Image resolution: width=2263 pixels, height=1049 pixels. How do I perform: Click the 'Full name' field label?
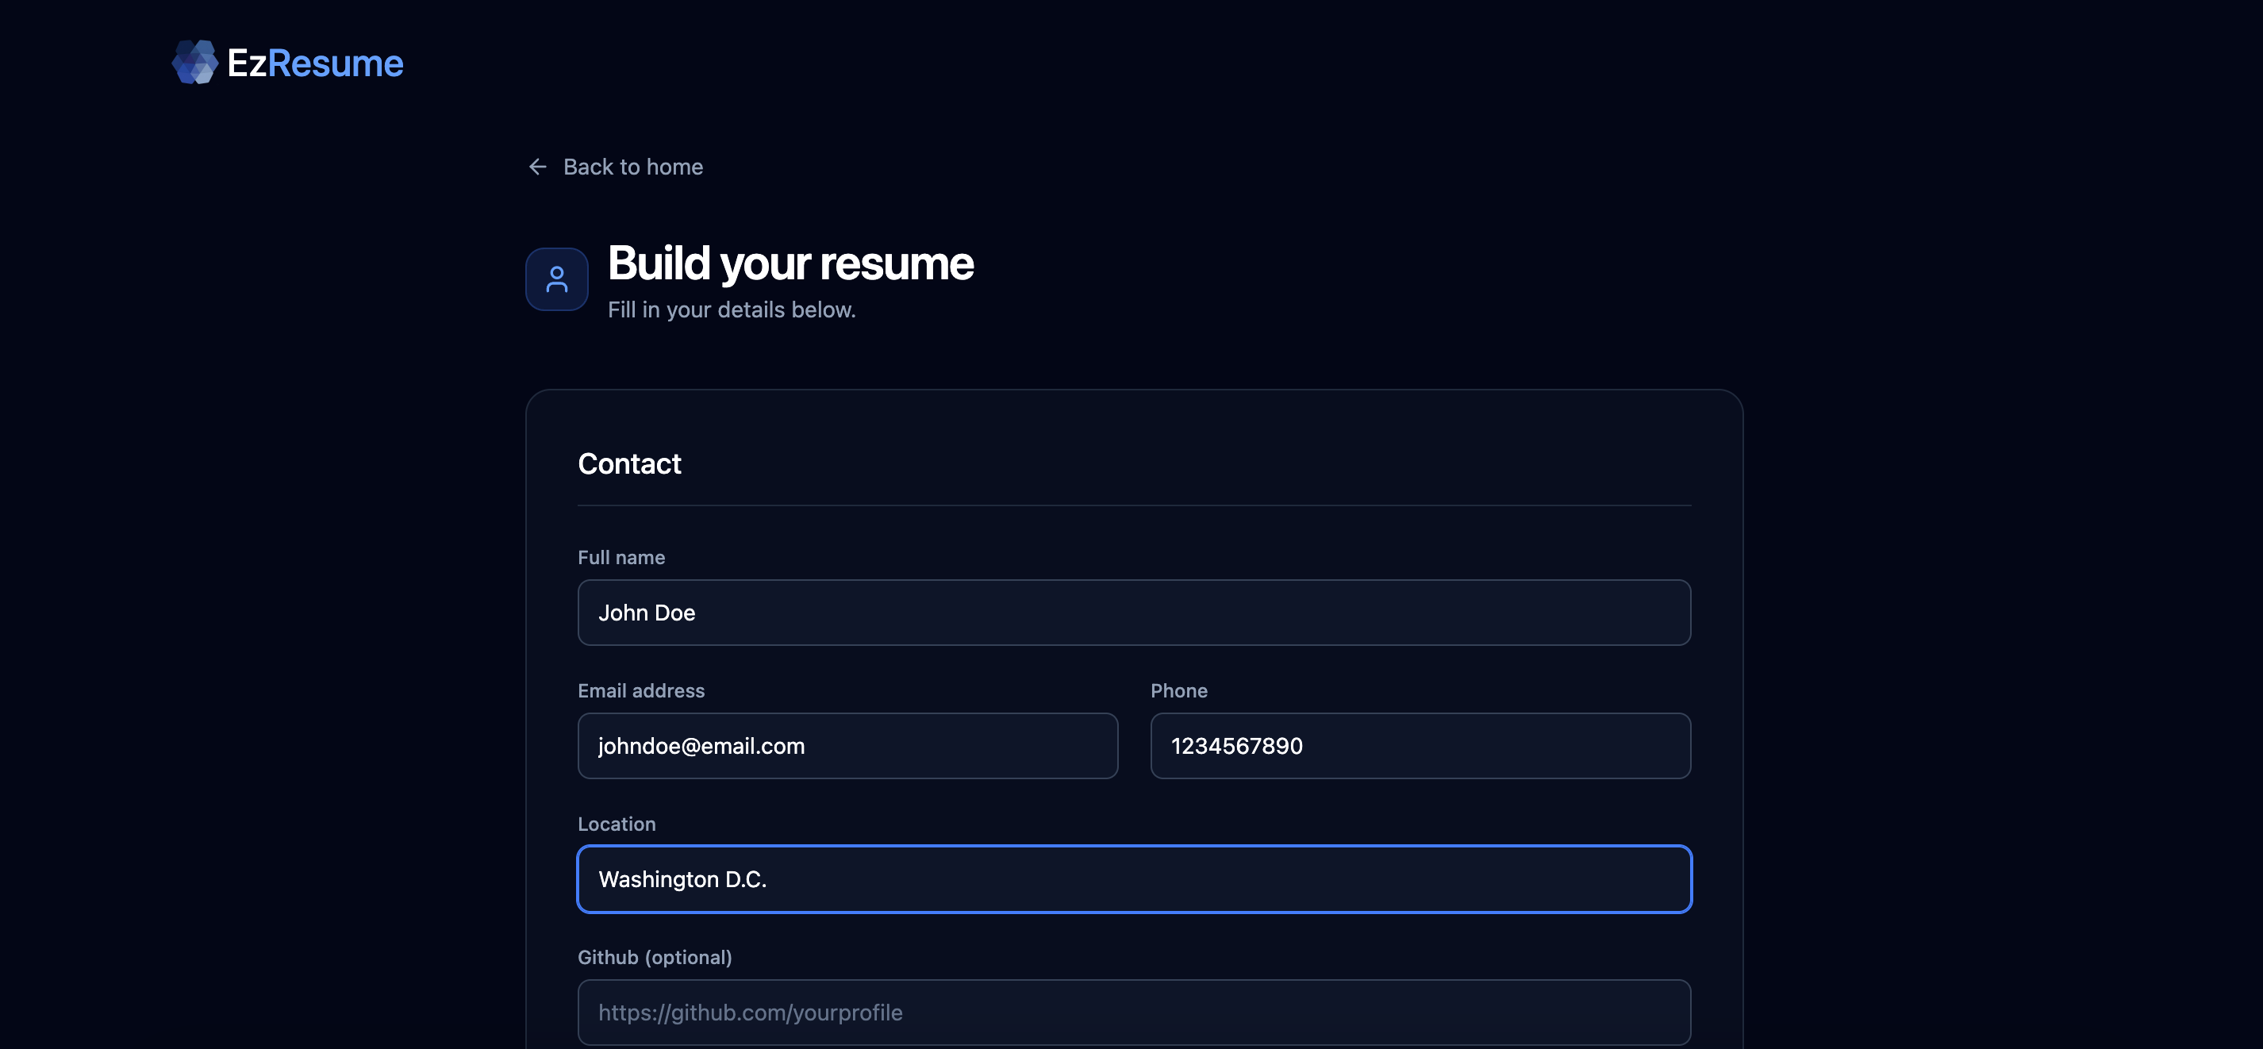(621, 558)
